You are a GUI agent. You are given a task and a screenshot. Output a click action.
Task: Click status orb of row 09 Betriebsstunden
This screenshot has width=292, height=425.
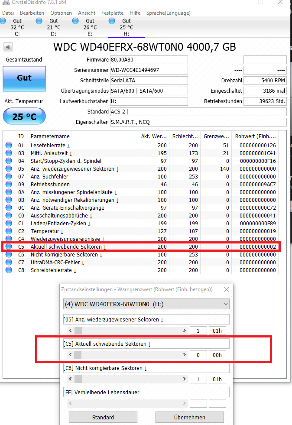9,184
